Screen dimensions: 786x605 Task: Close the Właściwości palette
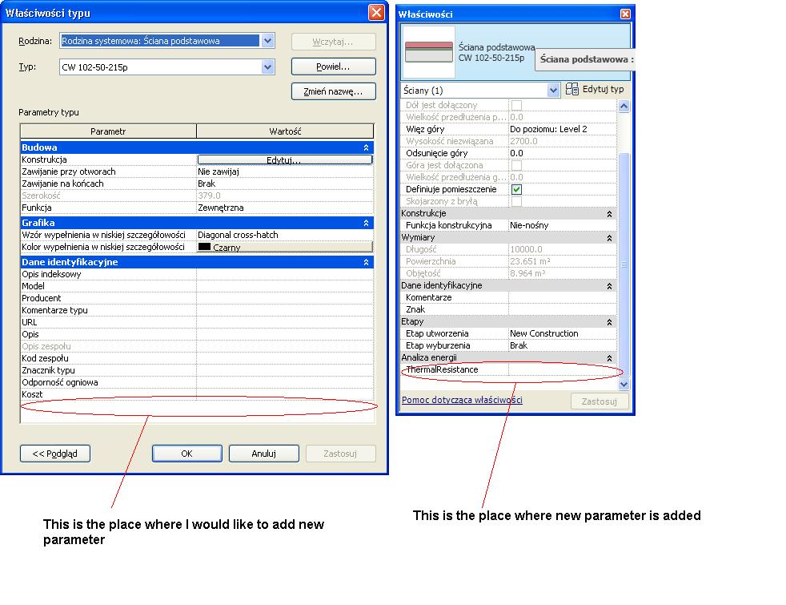pyautogui.click(x=625, y=14)
